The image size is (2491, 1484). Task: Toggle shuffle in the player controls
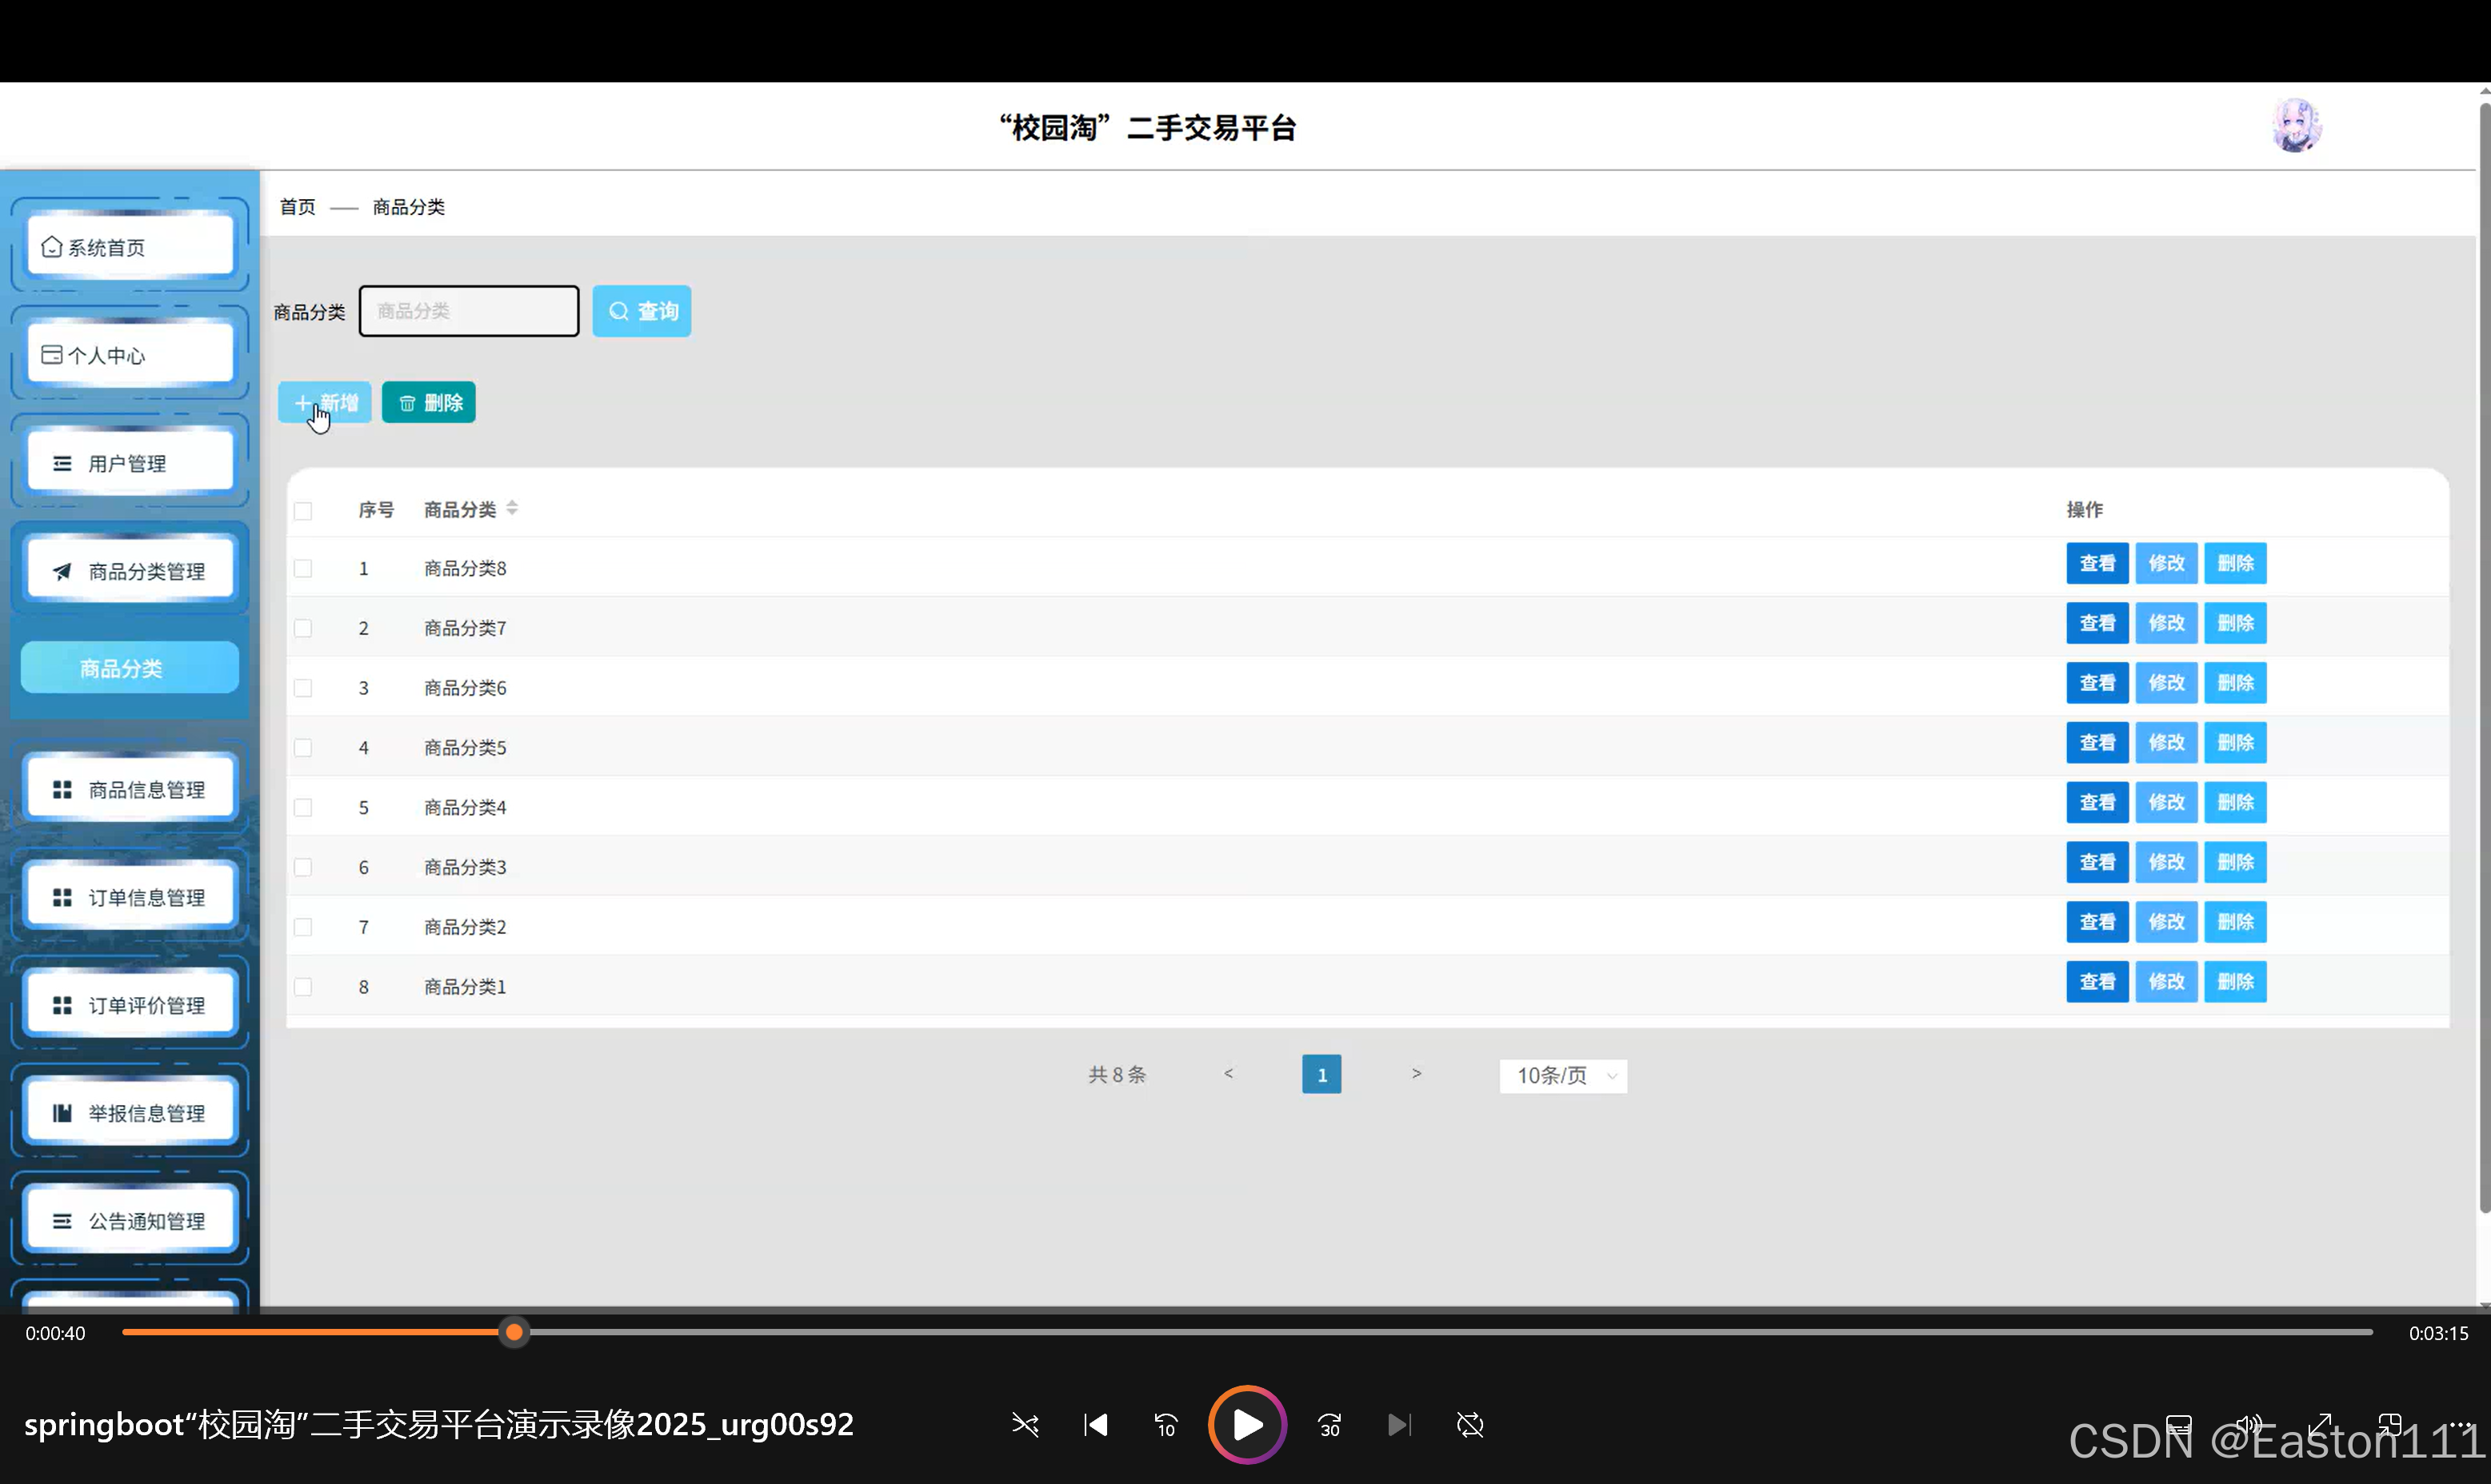1025,1424
